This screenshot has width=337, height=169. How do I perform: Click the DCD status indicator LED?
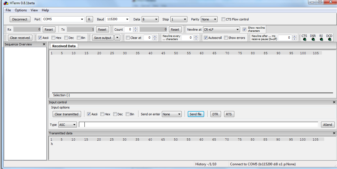pos(330,39)
